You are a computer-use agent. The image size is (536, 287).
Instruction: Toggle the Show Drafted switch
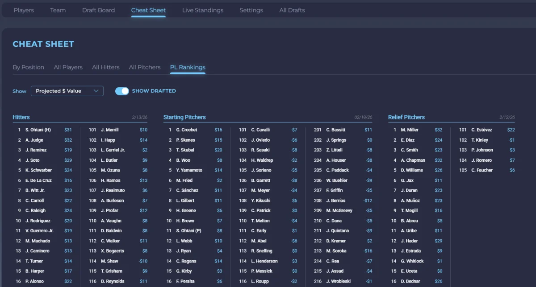point(122,91)
